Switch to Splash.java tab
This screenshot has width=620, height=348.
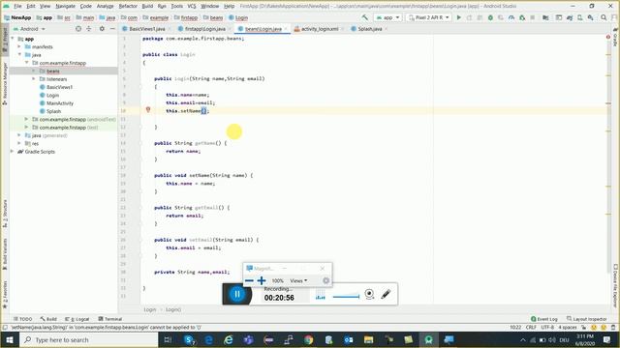click(x=370, y=29)
